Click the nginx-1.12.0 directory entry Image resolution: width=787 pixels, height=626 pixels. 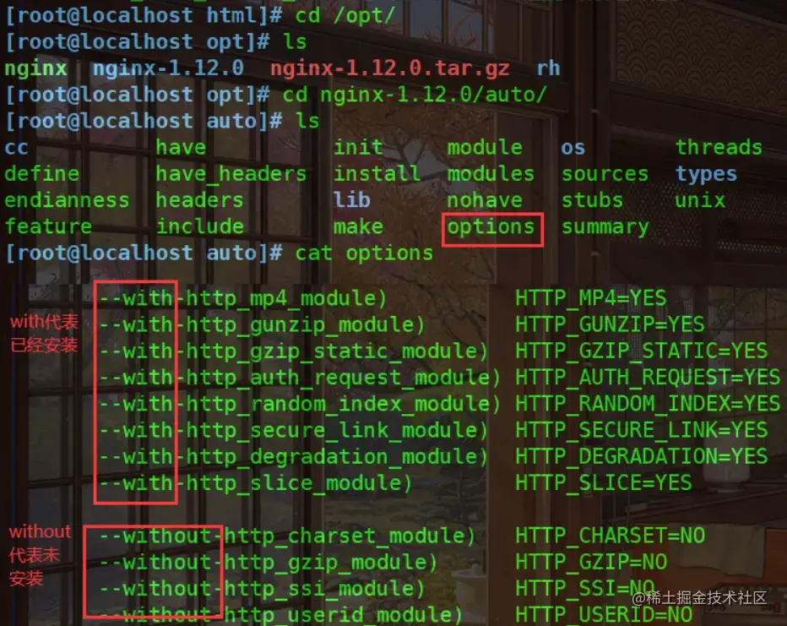pos(168,68)
